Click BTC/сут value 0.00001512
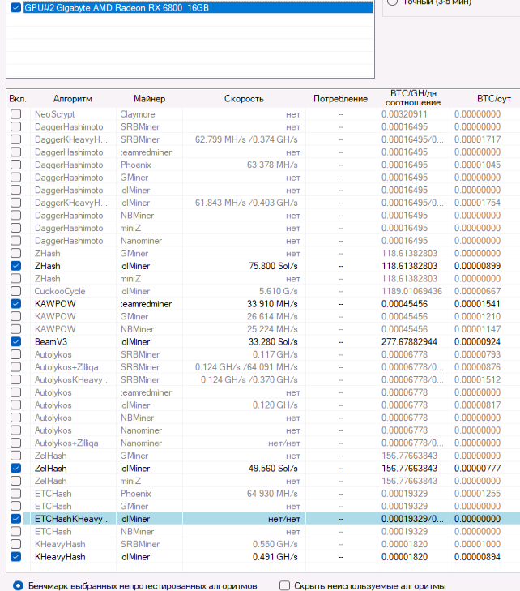The height and width of the screenshot is (591, 520). [477, 379]
